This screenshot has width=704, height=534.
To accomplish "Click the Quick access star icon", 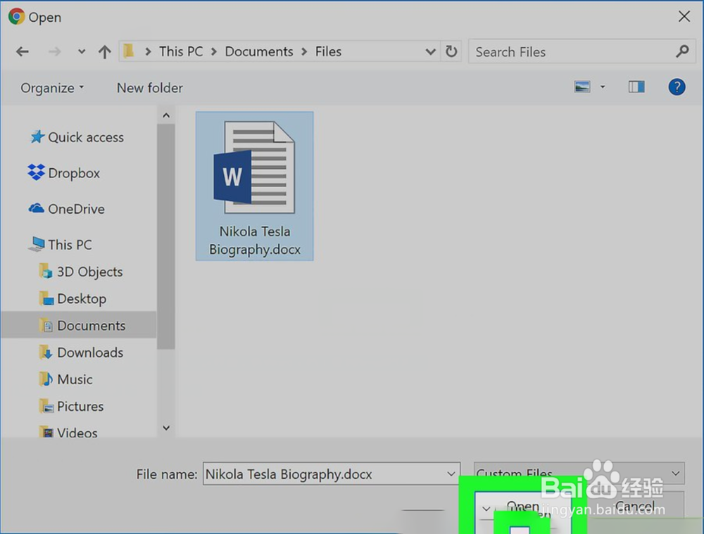I will point(37,136).
